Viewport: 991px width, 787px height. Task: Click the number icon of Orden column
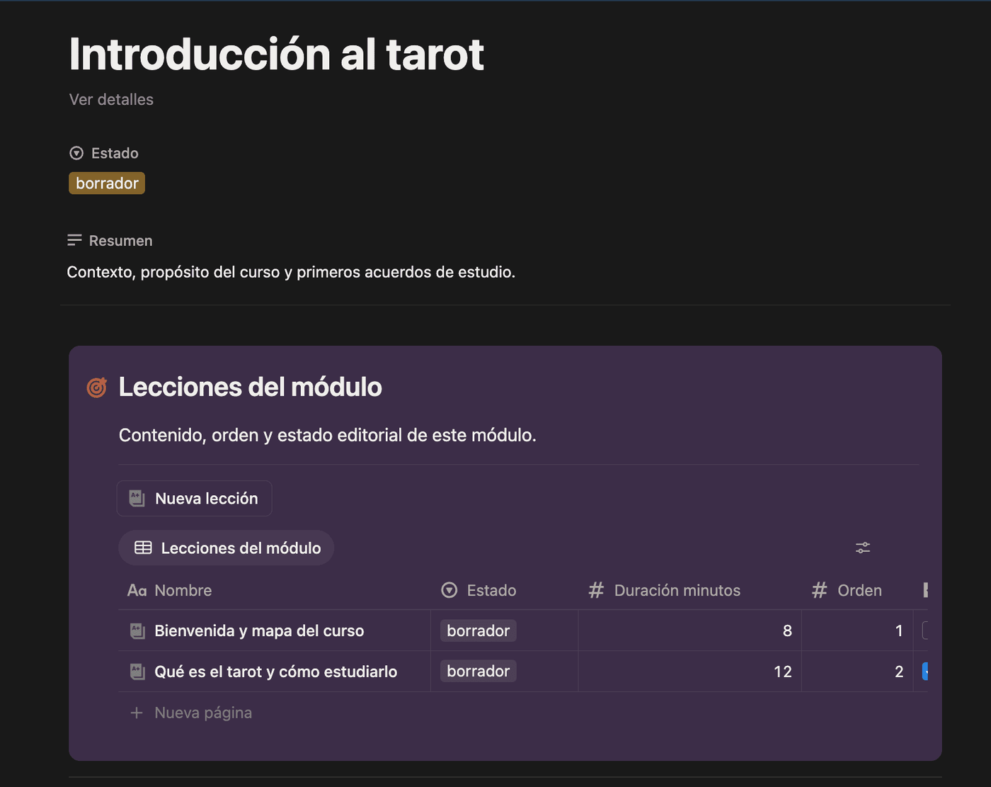[819, 590]
